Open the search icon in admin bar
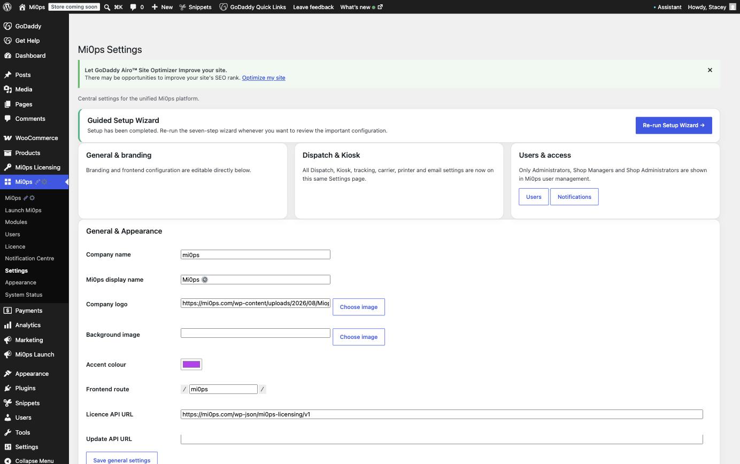 pyautogui.click(x=107, y=7)
